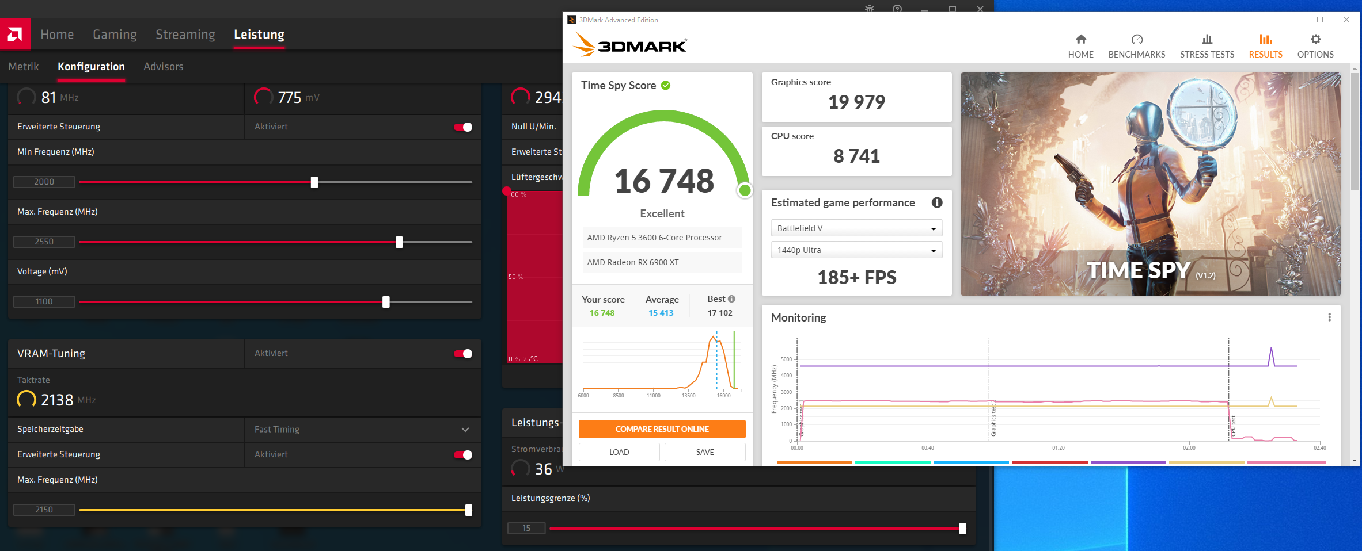Screen dimensions: 1362x551
Task: Switch to the Home tab in Radeon Software
Action: point(57,35)
